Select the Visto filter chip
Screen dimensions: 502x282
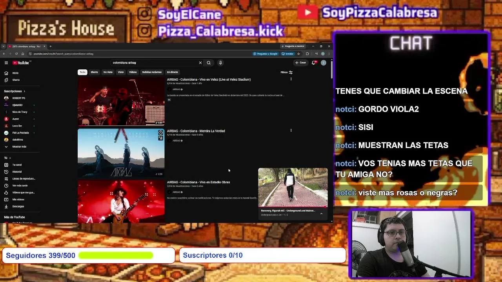pyautogui.click(x=121, y=72)
